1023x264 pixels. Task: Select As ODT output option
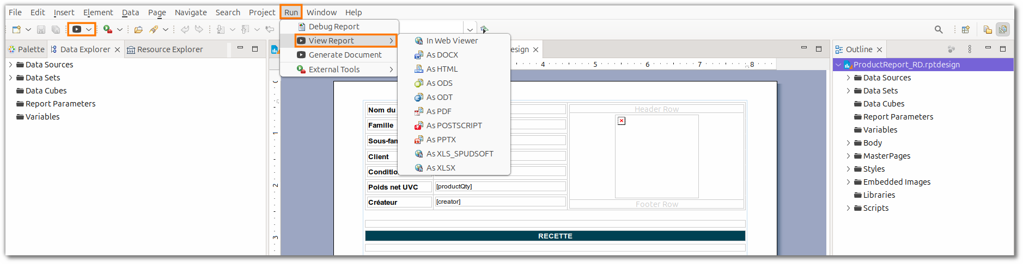[x=454, y=97]
